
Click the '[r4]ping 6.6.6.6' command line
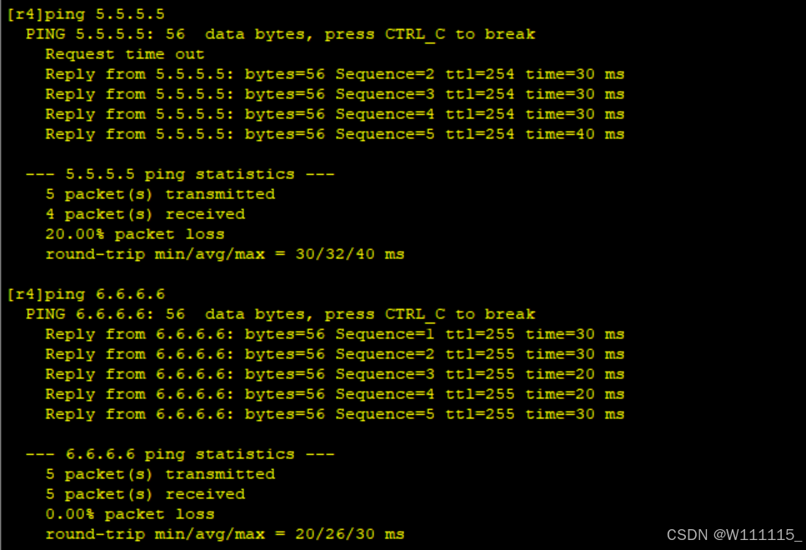(x=86, y=294)
